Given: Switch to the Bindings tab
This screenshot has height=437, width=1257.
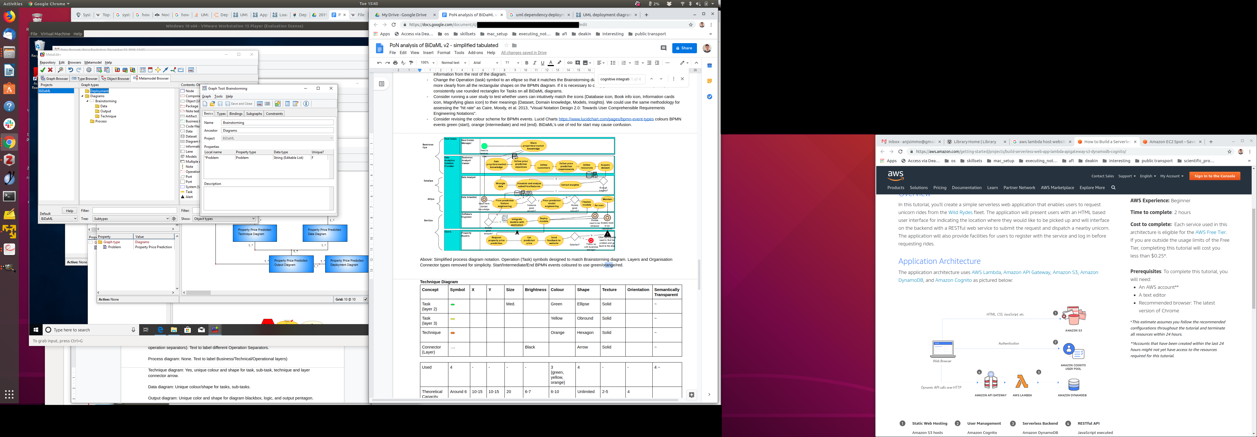Looking at the screenshot, I should [236, 113].
